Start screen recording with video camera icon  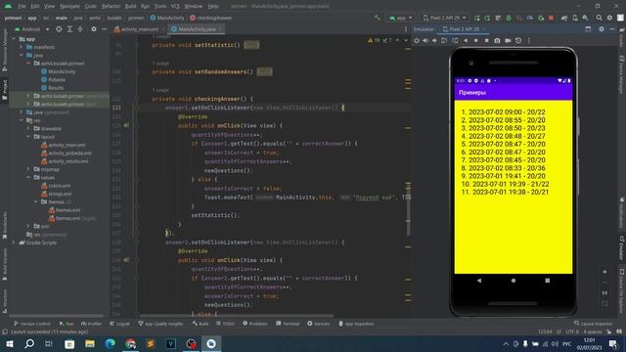pos(508,40)
